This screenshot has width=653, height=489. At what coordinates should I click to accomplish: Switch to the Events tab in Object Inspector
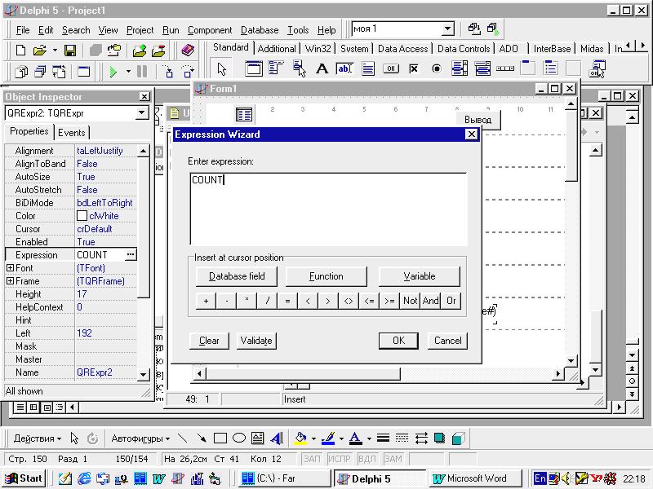[71, 133]
